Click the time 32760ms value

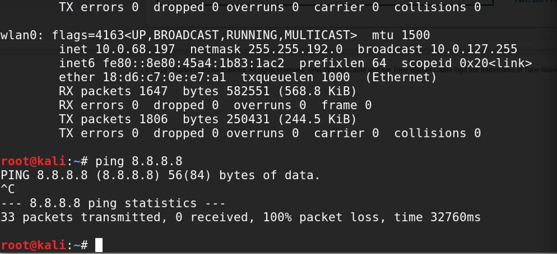tap(437, 217)
